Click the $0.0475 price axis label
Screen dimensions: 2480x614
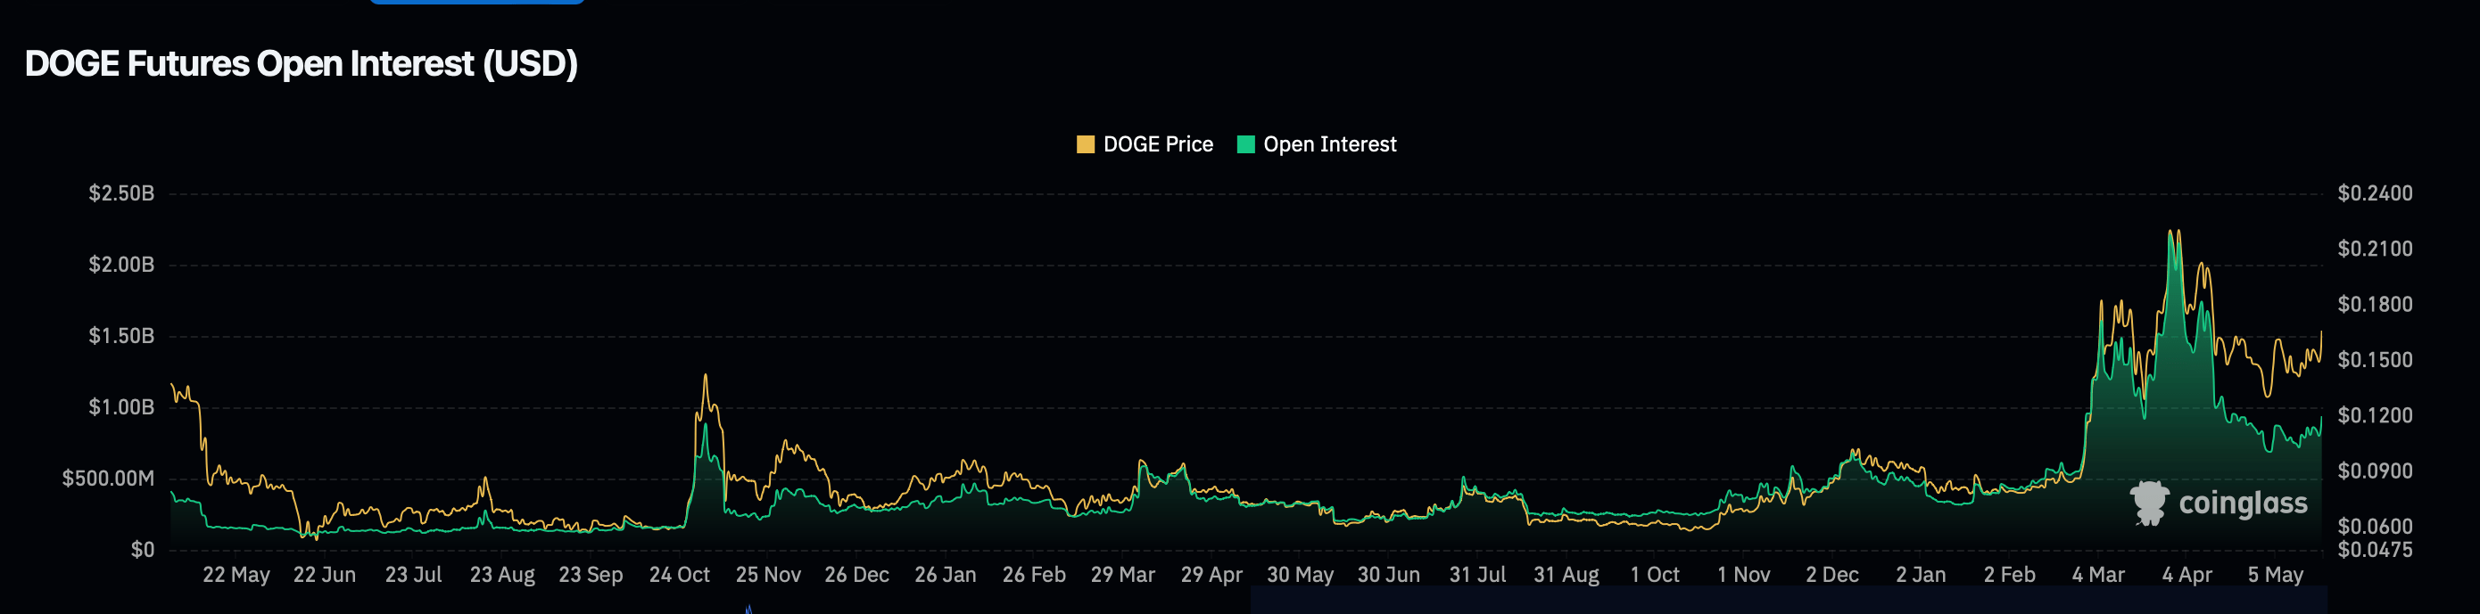(2375, 550)
